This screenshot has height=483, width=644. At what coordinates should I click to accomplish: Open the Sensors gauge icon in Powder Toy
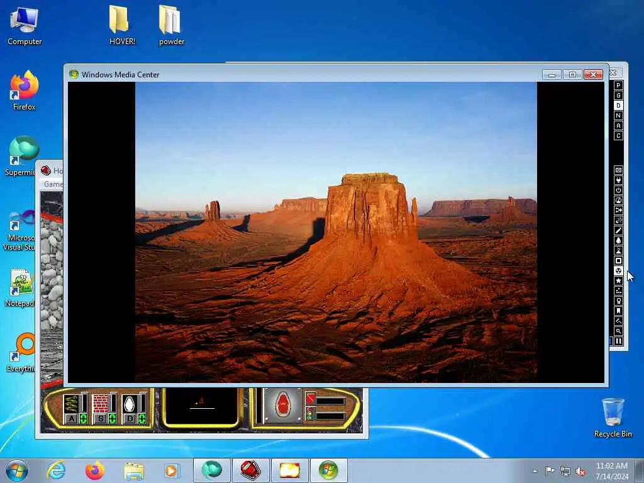619,201
